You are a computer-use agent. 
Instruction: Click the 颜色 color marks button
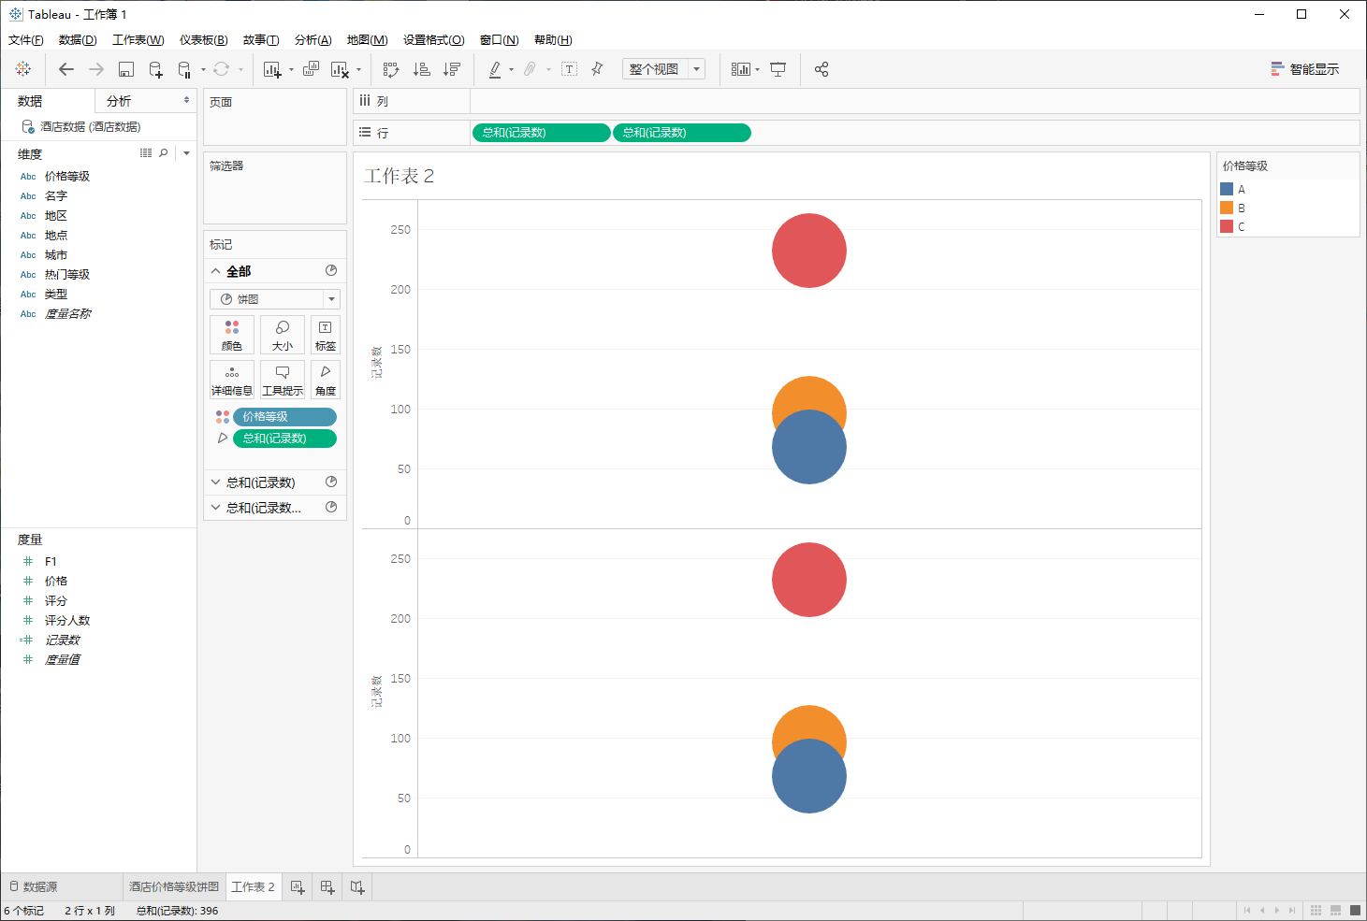[232, 335]
